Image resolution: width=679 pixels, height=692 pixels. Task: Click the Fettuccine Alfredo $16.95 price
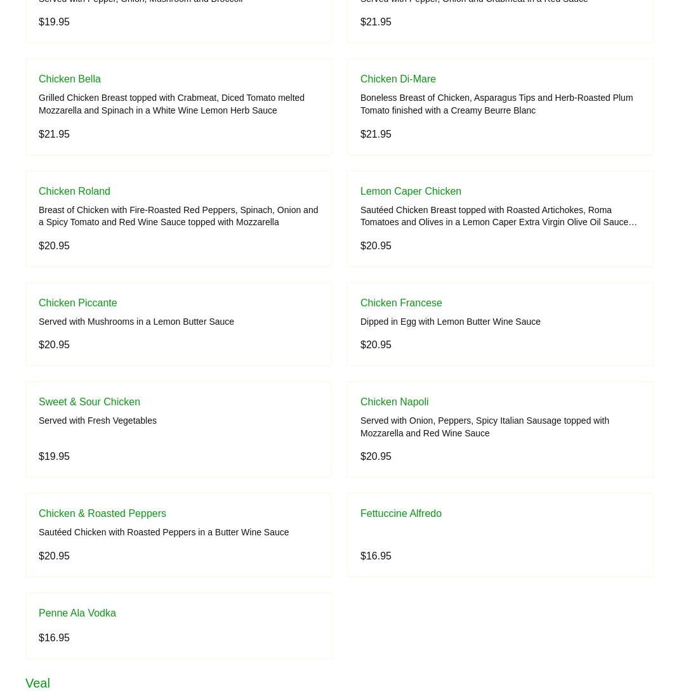click(x=376, y=556)
